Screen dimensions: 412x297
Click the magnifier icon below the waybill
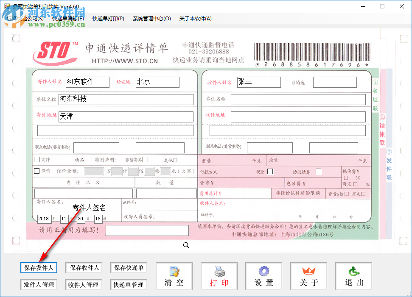[x=186, y=245]
